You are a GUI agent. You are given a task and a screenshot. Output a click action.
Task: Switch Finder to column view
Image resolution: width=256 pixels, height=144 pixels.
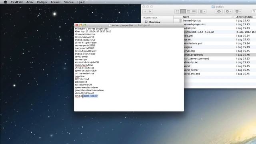(x=188, y=12)
